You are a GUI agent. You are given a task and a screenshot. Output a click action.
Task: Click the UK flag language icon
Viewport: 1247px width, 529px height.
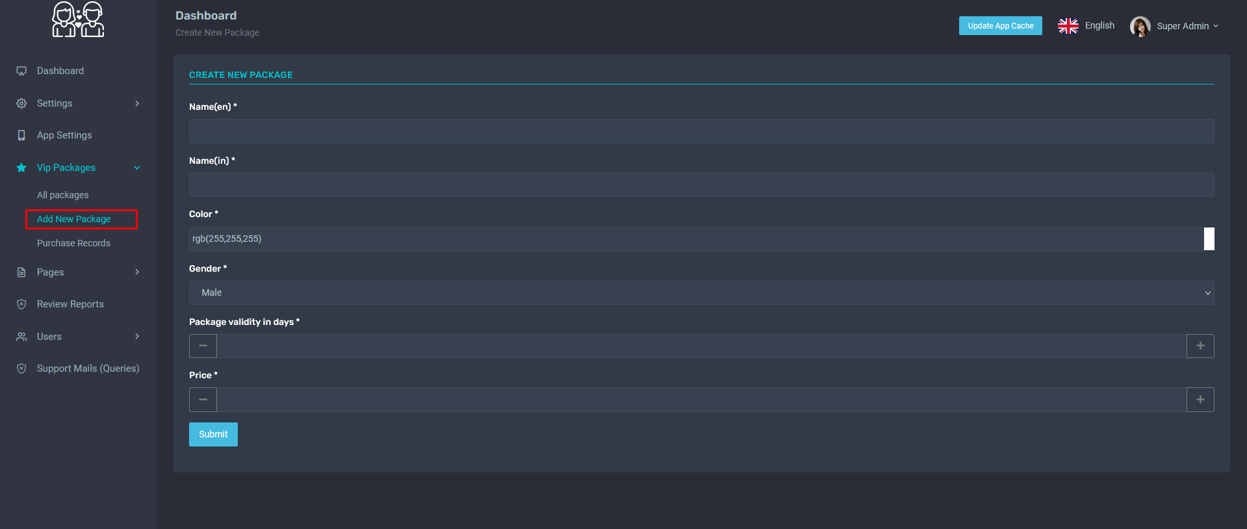[1068, 26]
